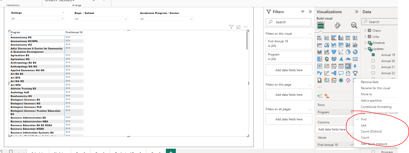Click Add data fields under Filters on this page
Viewport: 409px width, 153px height.
(289, 95)
